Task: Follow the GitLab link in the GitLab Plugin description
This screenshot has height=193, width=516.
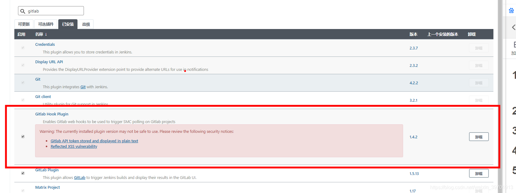Action: 80,178
